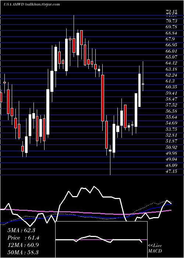Screen dimensions: 184x258
Task: Click the 70.73 price axis label
Action: click(171, 21)
